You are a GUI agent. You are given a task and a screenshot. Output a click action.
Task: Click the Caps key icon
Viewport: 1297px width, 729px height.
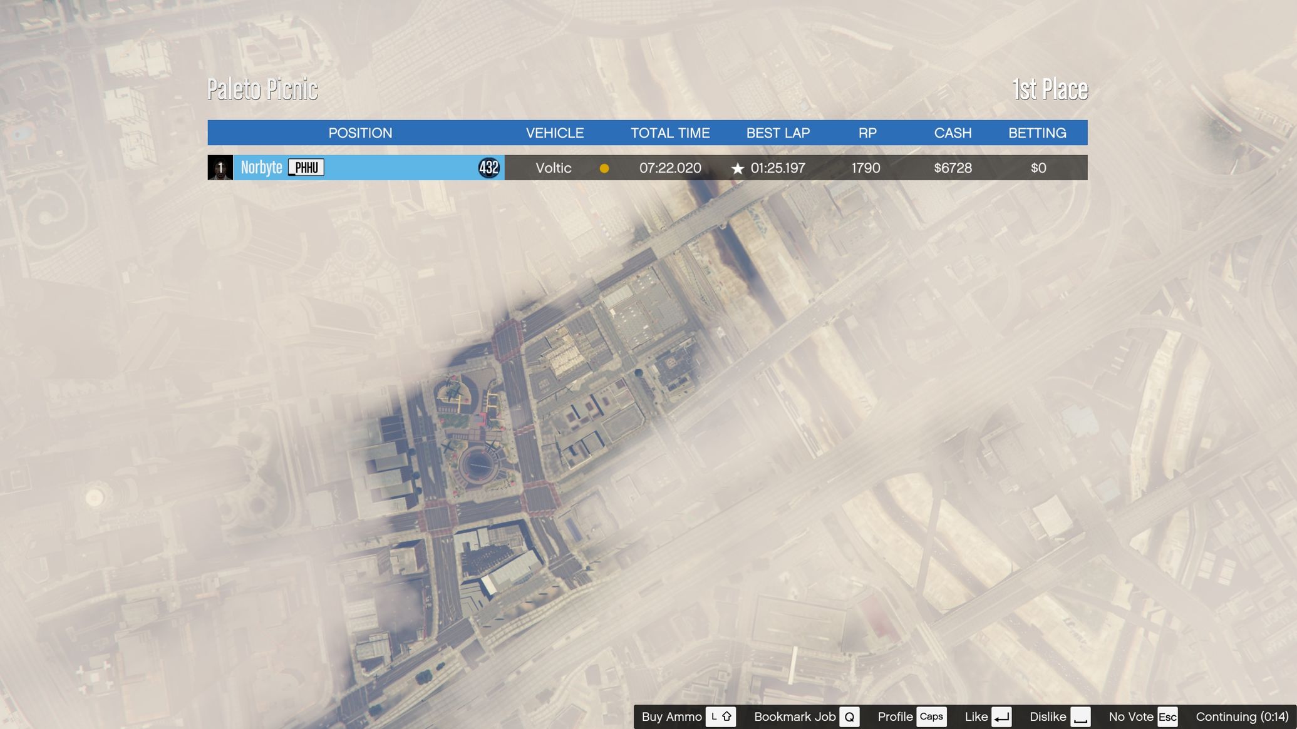[931, 716]
